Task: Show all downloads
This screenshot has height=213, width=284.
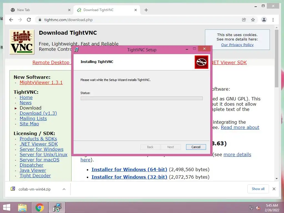Action: click(x=258, y=189)
